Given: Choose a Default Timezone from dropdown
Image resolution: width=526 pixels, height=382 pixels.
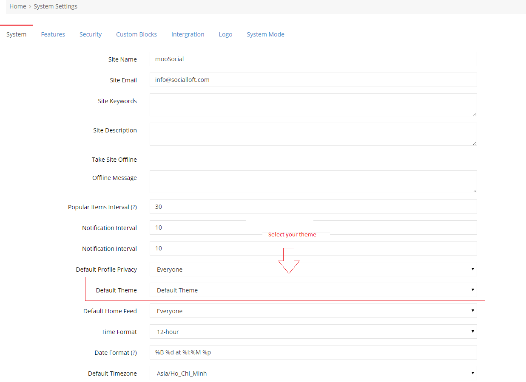Looking at the screenshot, I should point(313,374).
